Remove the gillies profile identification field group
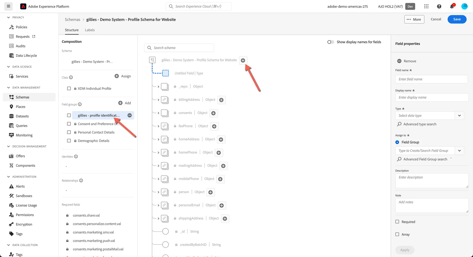Viewport: 473px width, 257px height. point(130,115)
